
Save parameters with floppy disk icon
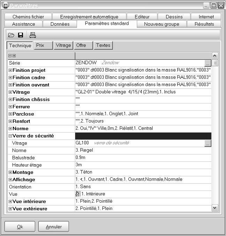pos(21,35)
